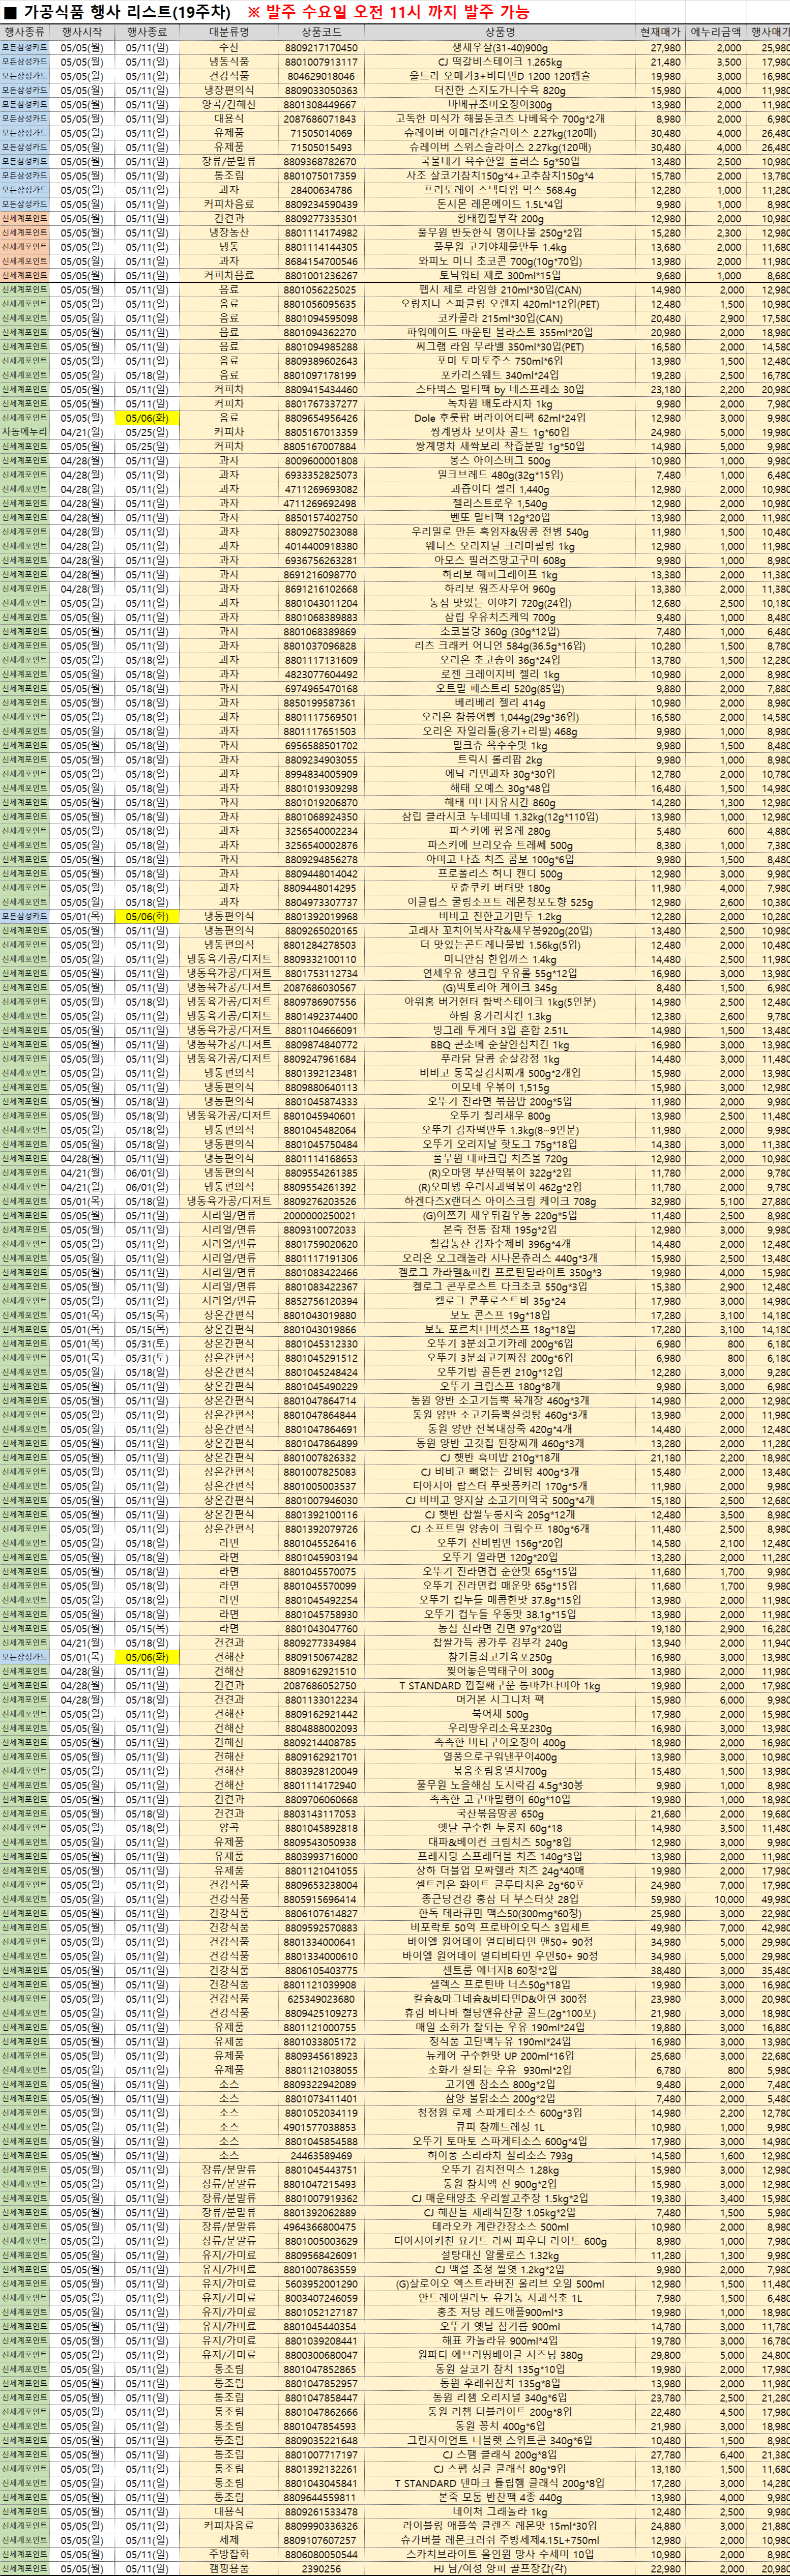790x2576 pixels.
Task: Select the 대분류명 column header
Action: [229, 33]
